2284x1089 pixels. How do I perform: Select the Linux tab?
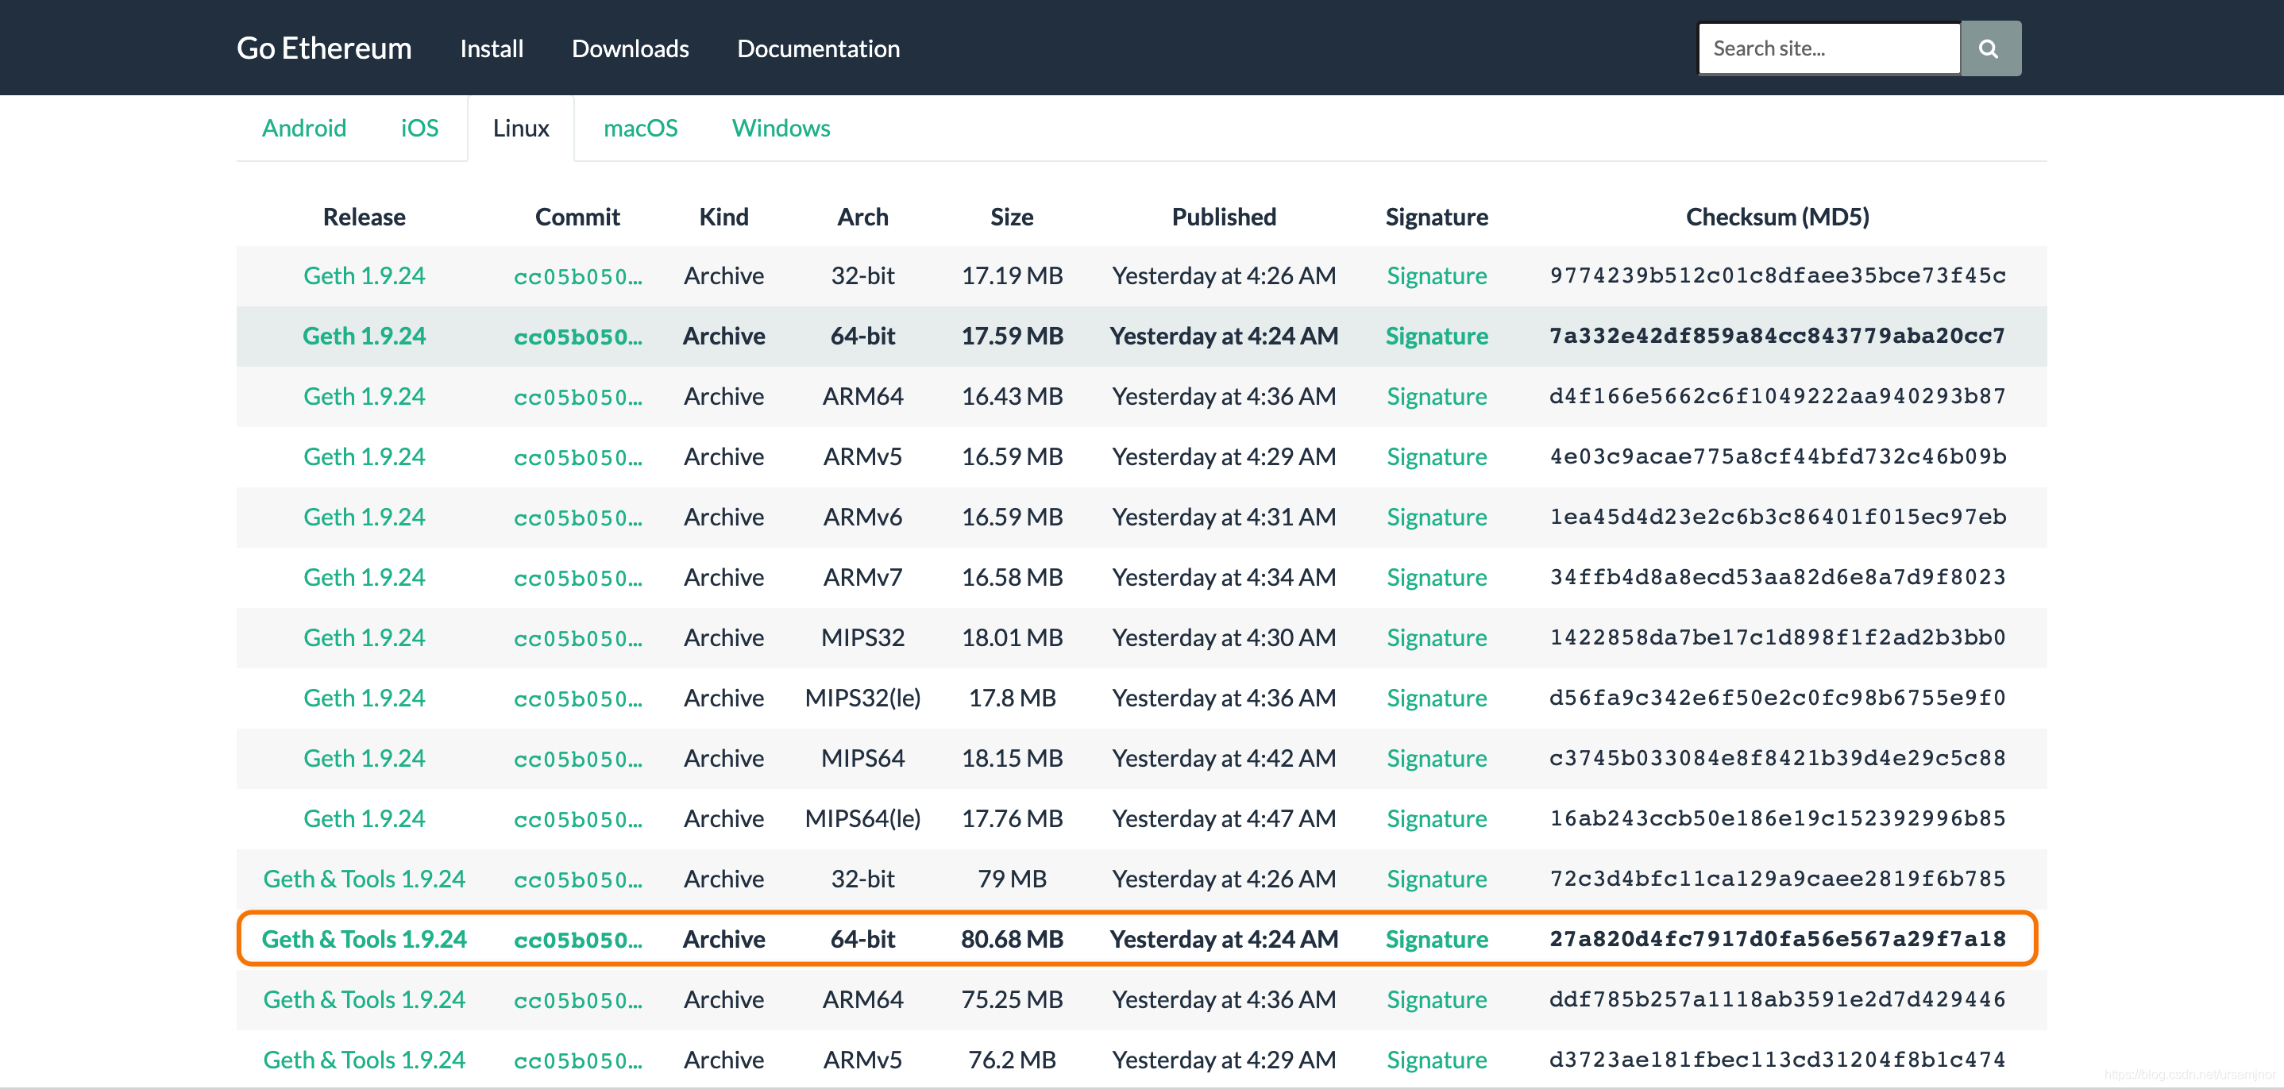coord(520,129)
